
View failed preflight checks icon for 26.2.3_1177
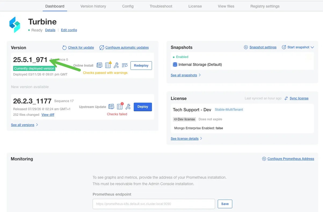[120, 106]
